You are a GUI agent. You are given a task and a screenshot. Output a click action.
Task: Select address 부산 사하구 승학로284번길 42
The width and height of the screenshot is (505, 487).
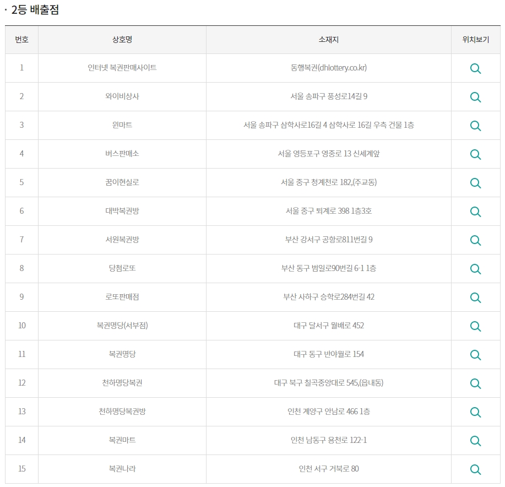click(x=329, y=297)
